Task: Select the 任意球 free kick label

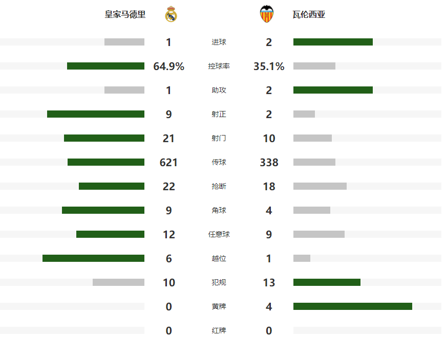Action: pos(219,234)
